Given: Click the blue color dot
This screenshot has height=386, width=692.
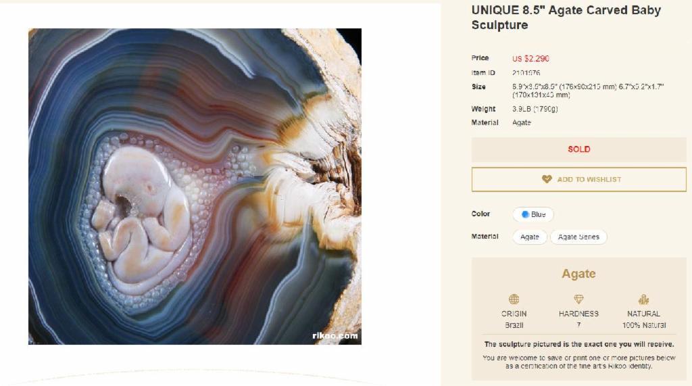Looking at the screenshot, I should [525, 214].
